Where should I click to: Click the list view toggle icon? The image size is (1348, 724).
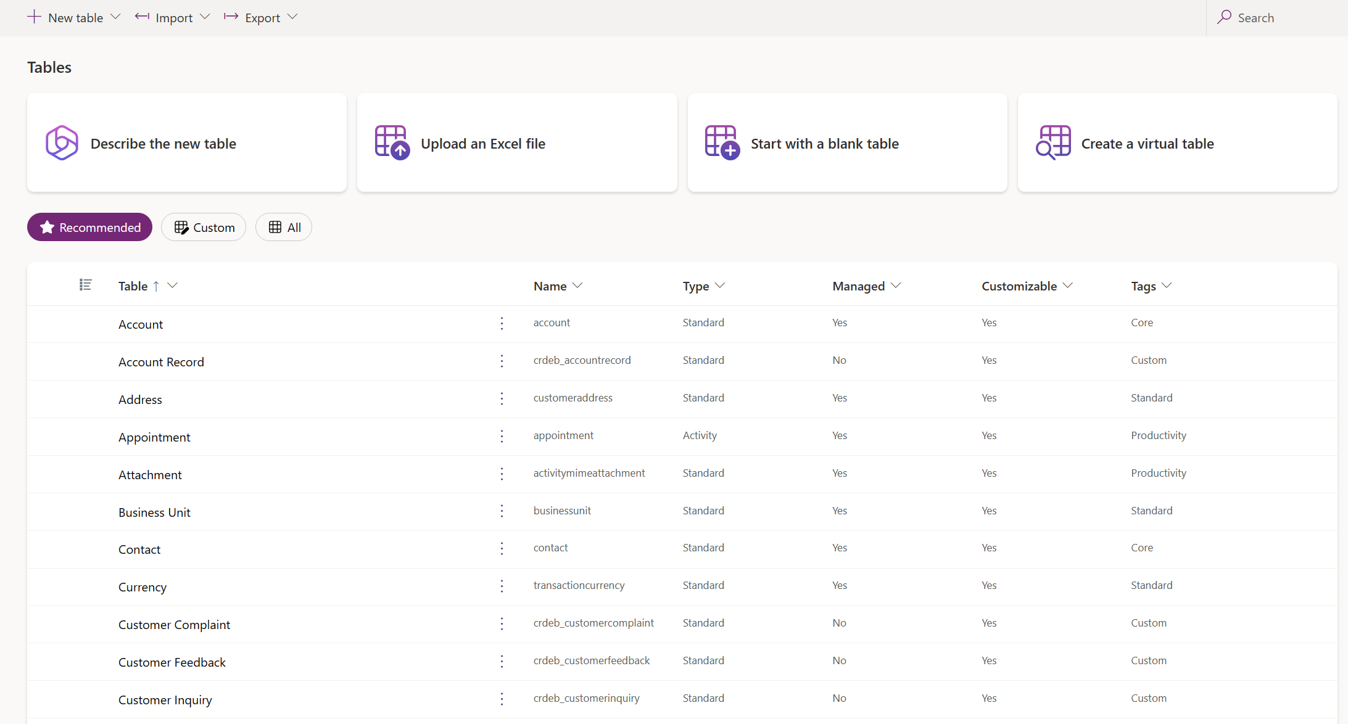pos(86,286)
